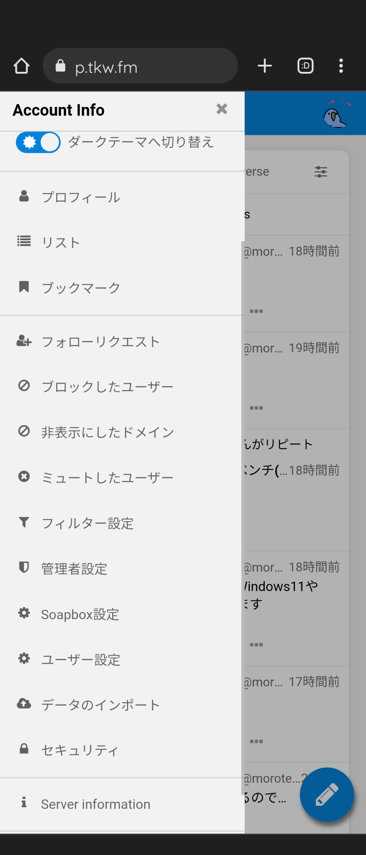The width and height of the screenshot is (366, 855).
Task: Click the filter funnel icon
Action: click(24, 522)
